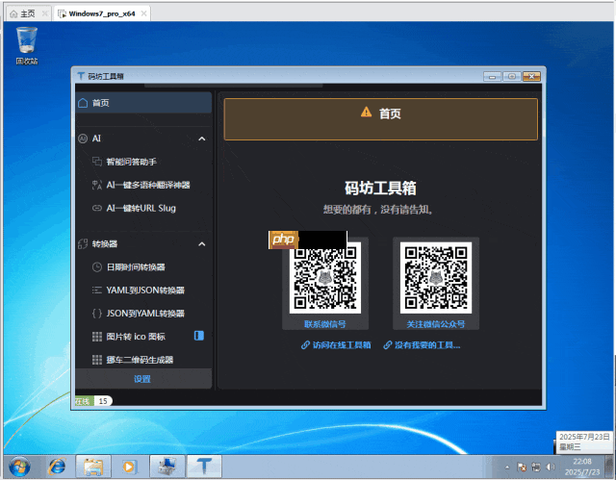Click the volume speaker tray icon
Viewport: 616px width, 480px height.
point(551,467)
